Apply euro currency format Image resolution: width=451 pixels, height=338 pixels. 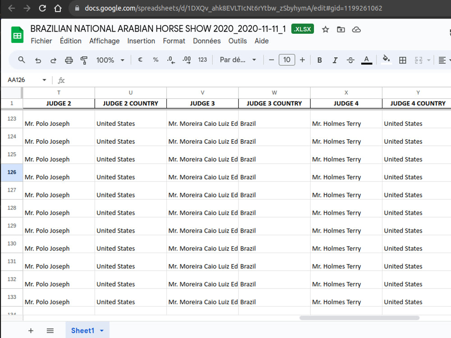[140, 60]
